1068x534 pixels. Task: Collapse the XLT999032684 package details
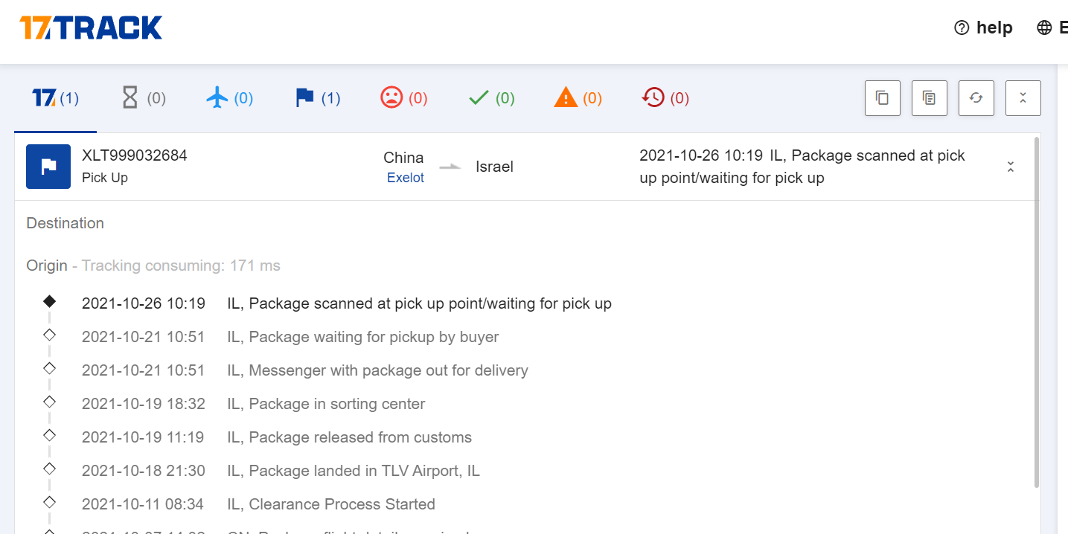coord(1011,167)
